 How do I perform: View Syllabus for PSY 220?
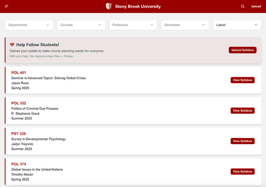click(x=243, y=141)
